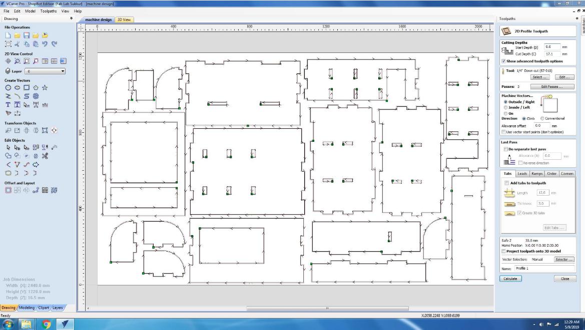
Task: Switch to the 3D View tab
Action: click(x=124, y=19)
